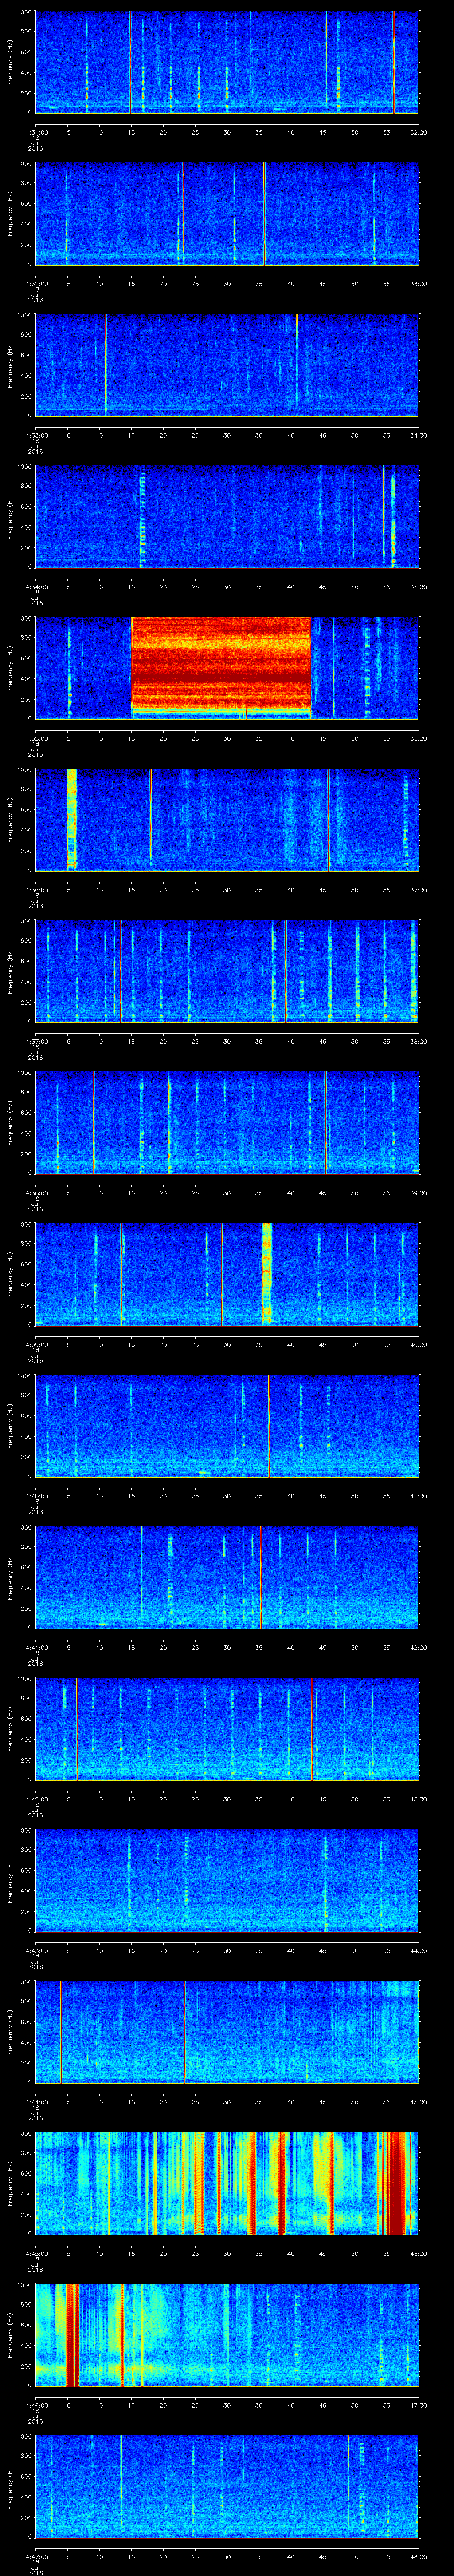The image size is (454, 2576).
Task: Click the '36:00' end time label
Action: 418,737
